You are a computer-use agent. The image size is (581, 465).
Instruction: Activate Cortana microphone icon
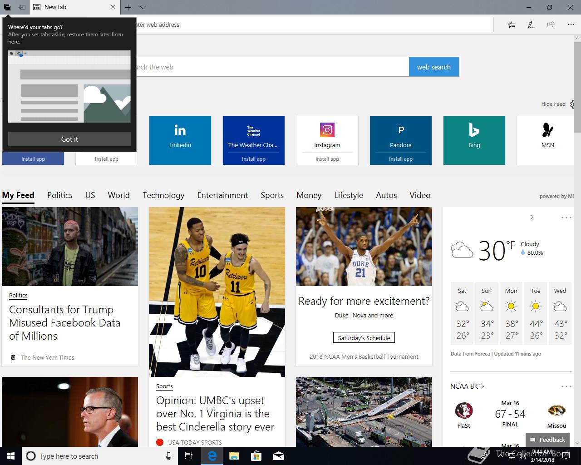coord(168,456)
